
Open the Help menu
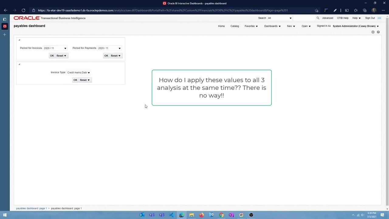click(356, 18)
